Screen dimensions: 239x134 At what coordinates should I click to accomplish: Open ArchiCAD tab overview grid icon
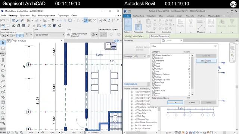pos(9,41)
